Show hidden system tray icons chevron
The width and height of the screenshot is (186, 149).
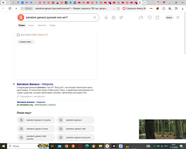pyautogui.click(x=155, y=146)
